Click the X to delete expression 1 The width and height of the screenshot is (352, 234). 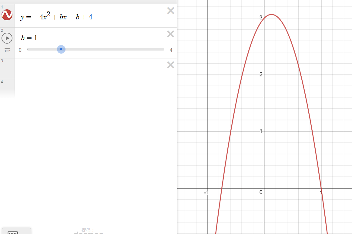pos(170,11)
